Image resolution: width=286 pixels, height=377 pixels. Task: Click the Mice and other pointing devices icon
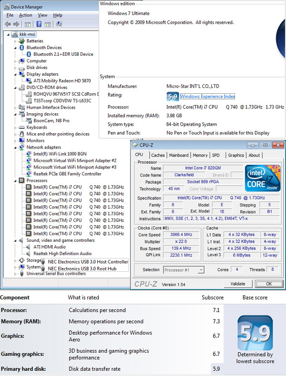tap(21, 134)
